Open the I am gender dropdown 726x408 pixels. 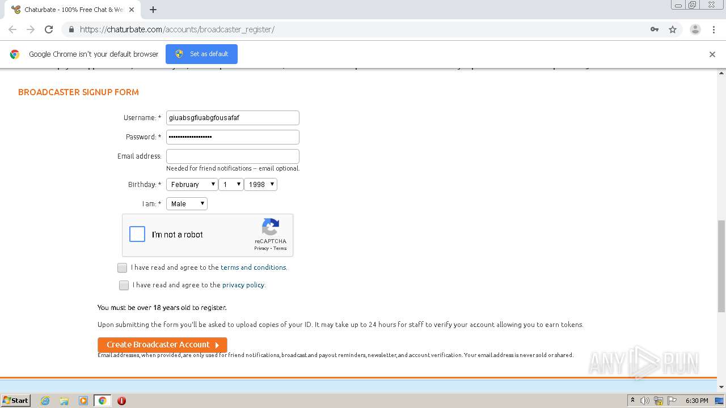tap(187, 203)
